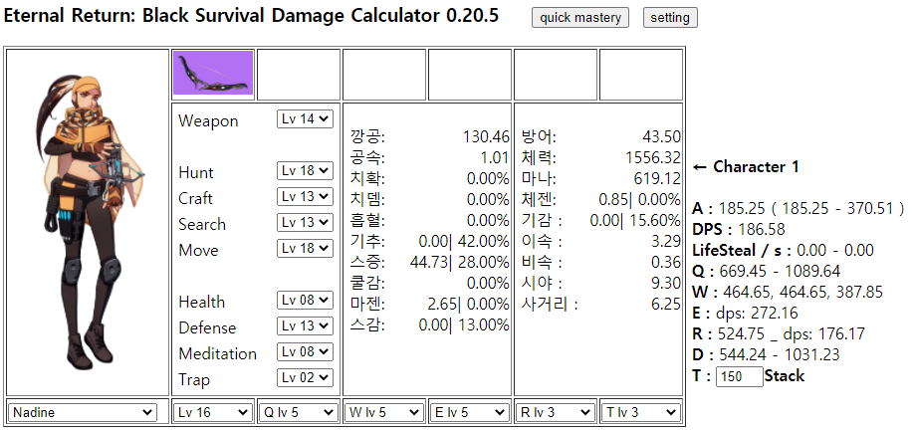
Task: Open the Meditation level dropdown
Action: tap(305, 351)
